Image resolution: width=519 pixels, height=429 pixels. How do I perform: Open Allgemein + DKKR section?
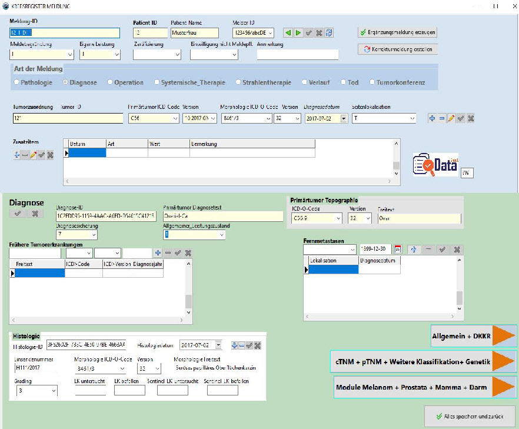[474, 335]
